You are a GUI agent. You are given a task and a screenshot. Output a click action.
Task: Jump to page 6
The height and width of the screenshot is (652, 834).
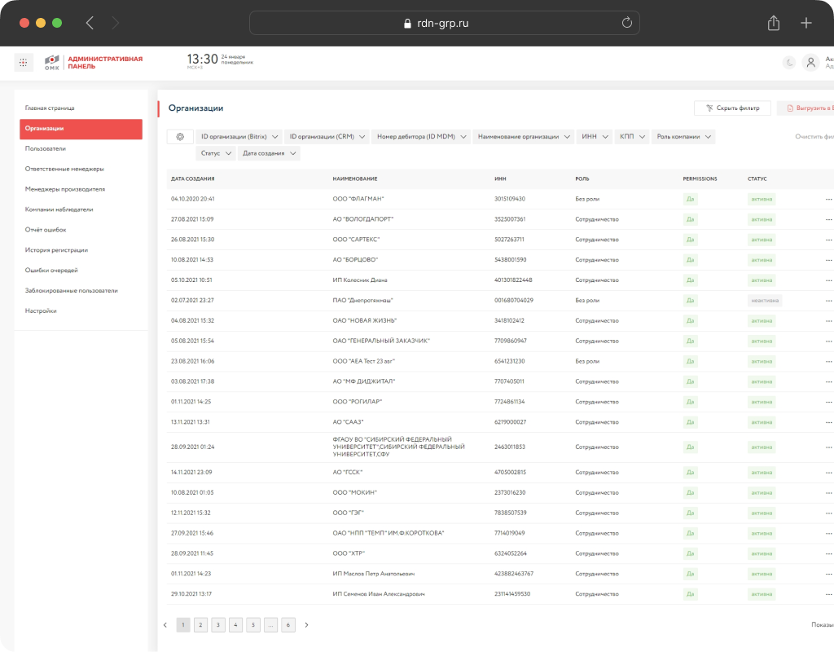pyautogui.click(x=288, y=625)
